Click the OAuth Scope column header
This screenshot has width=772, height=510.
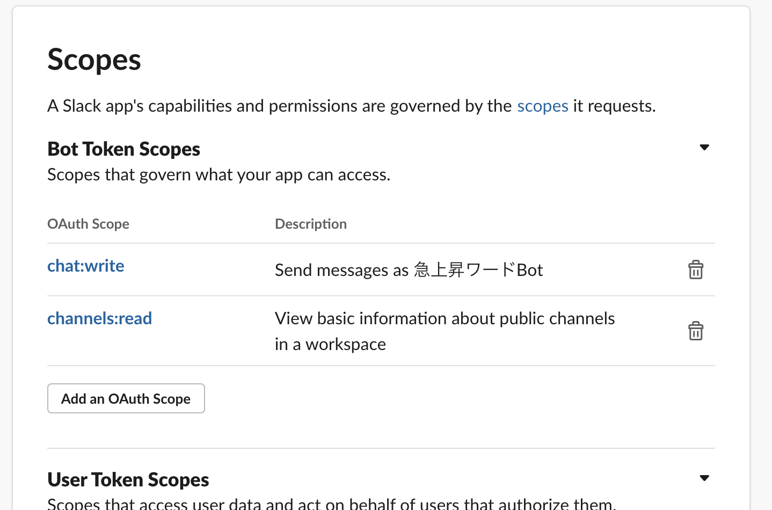point(89,224)
